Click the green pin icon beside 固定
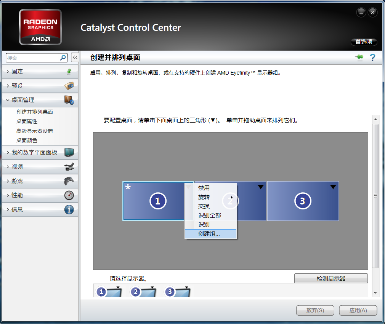The height and width of the screenshot is (324, 385). coord(69,71)
